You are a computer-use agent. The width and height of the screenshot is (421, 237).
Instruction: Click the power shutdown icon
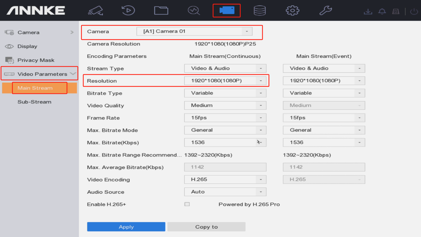[414, 11]
